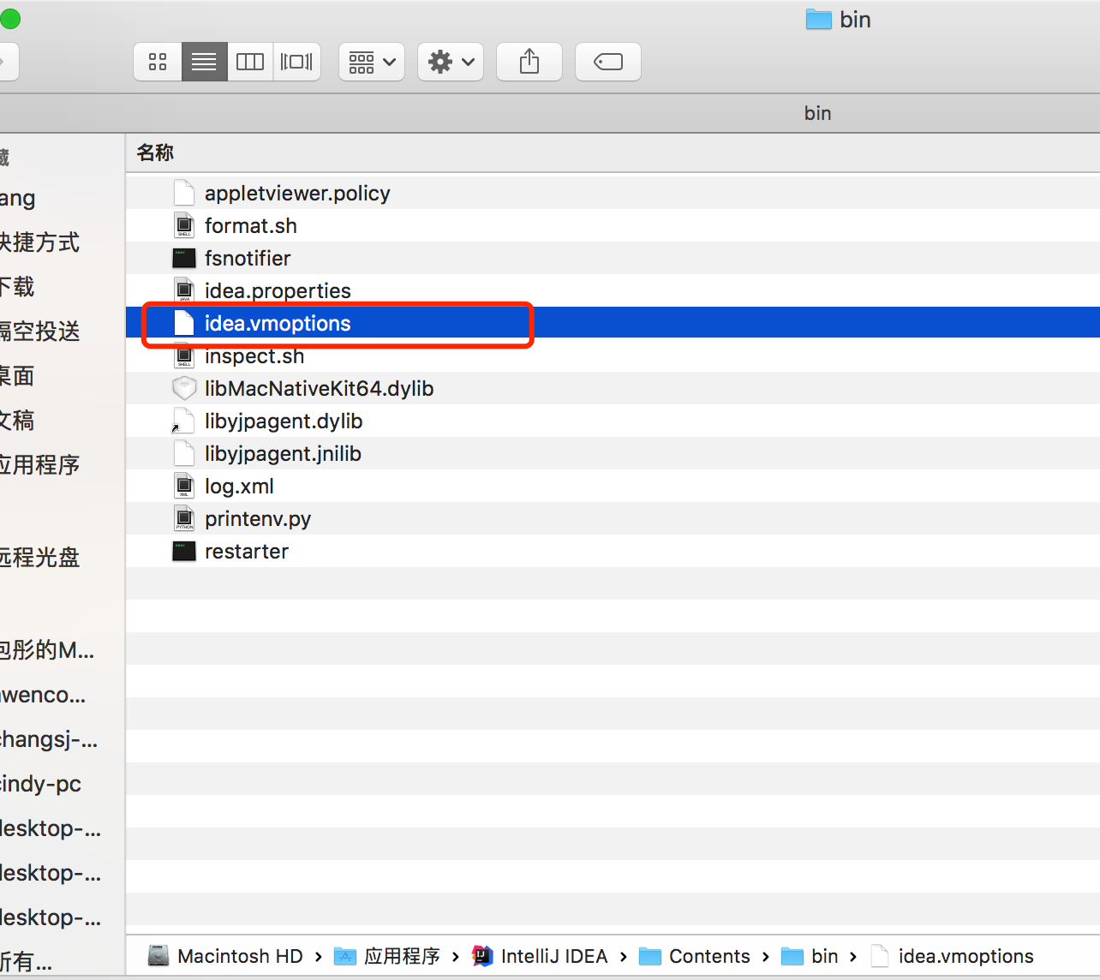Click IntelliJ IDEA label in path bar
The width and height of the screenshot is (1100, 980).
[554, 956]
